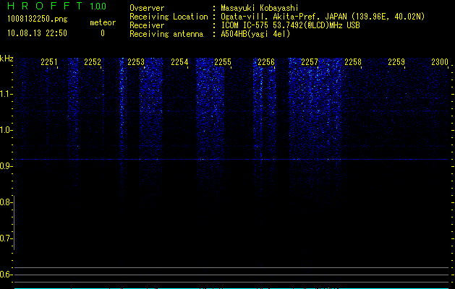Click the Ovserver label
Screen dimensions: 455x289
click(x=147, y=8)
